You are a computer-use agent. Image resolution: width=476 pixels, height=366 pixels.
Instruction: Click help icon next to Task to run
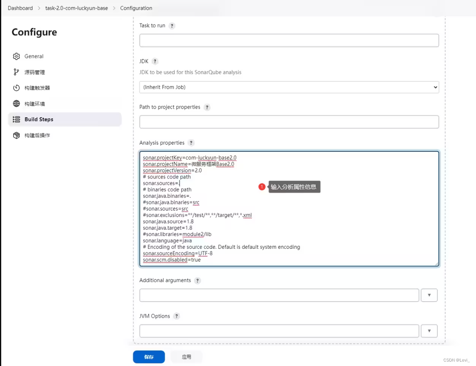172,26
